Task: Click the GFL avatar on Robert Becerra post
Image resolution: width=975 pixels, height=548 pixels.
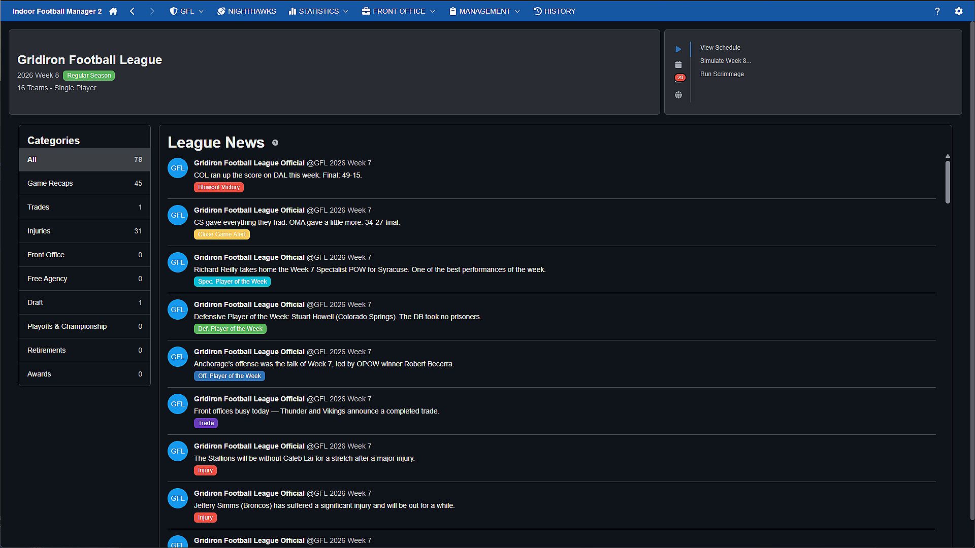Action: (x=178, y=357)
